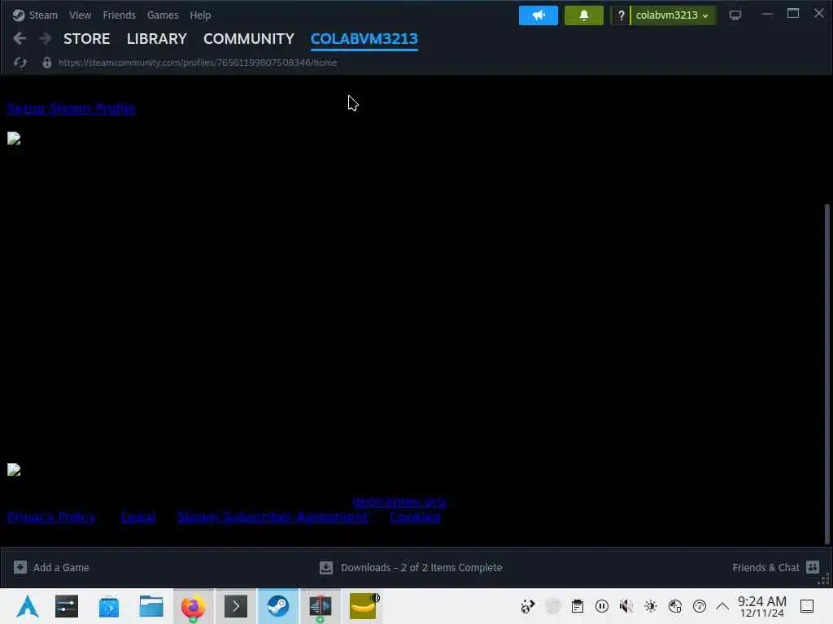833x624 pixels.
Task: Click the Big Picture mode monitor icon
Action: [x=735, y=15]
